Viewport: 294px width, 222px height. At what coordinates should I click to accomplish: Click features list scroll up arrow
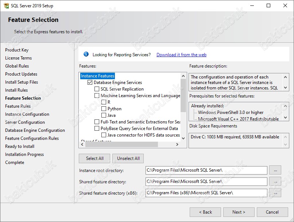click(x=183, y=76)
